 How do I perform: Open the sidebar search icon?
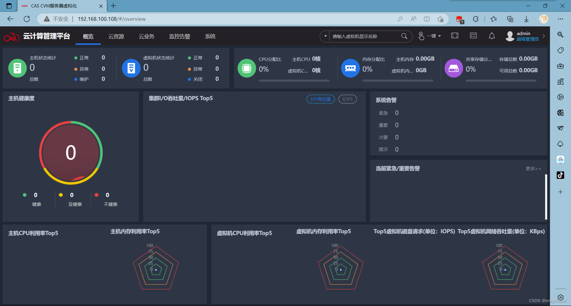coord(560,35)
